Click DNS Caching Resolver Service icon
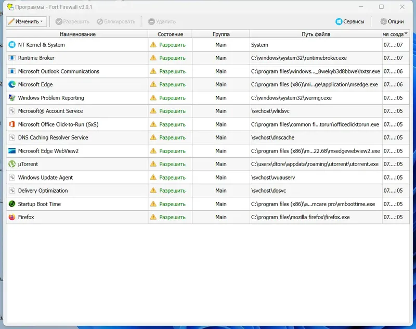Viewport: 416px width, 329px height. (x=12, y=137)
